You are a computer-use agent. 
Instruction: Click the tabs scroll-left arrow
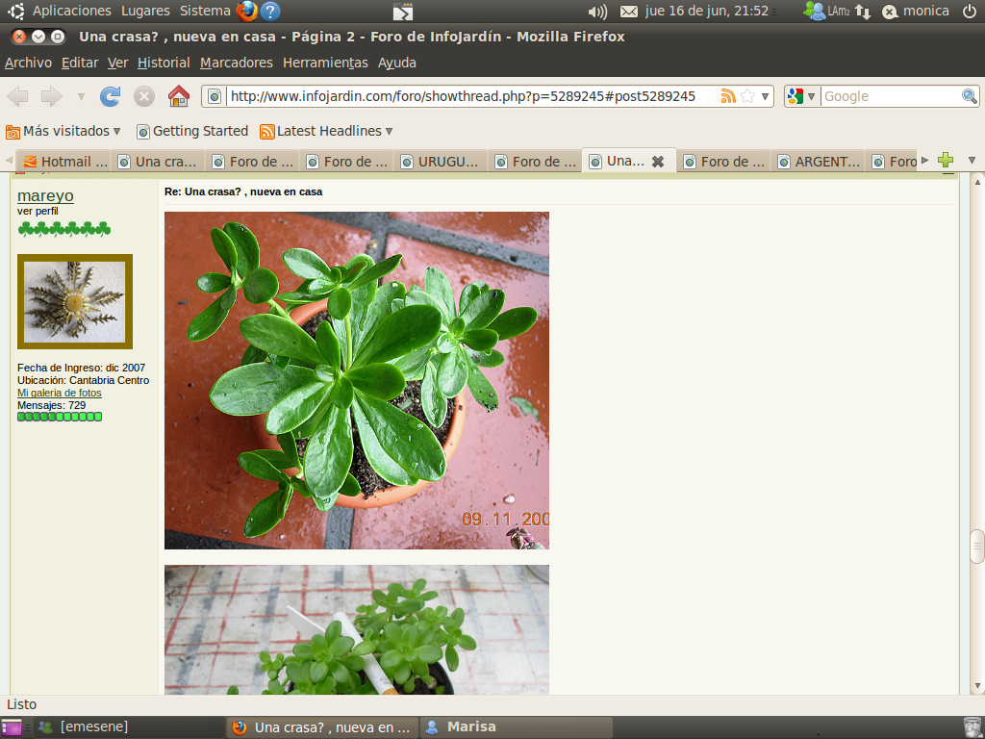(x=9, y=161)
